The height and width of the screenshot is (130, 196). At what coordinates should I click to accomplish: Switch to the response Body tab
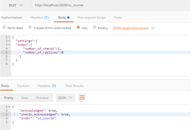[x=5, y=86]
